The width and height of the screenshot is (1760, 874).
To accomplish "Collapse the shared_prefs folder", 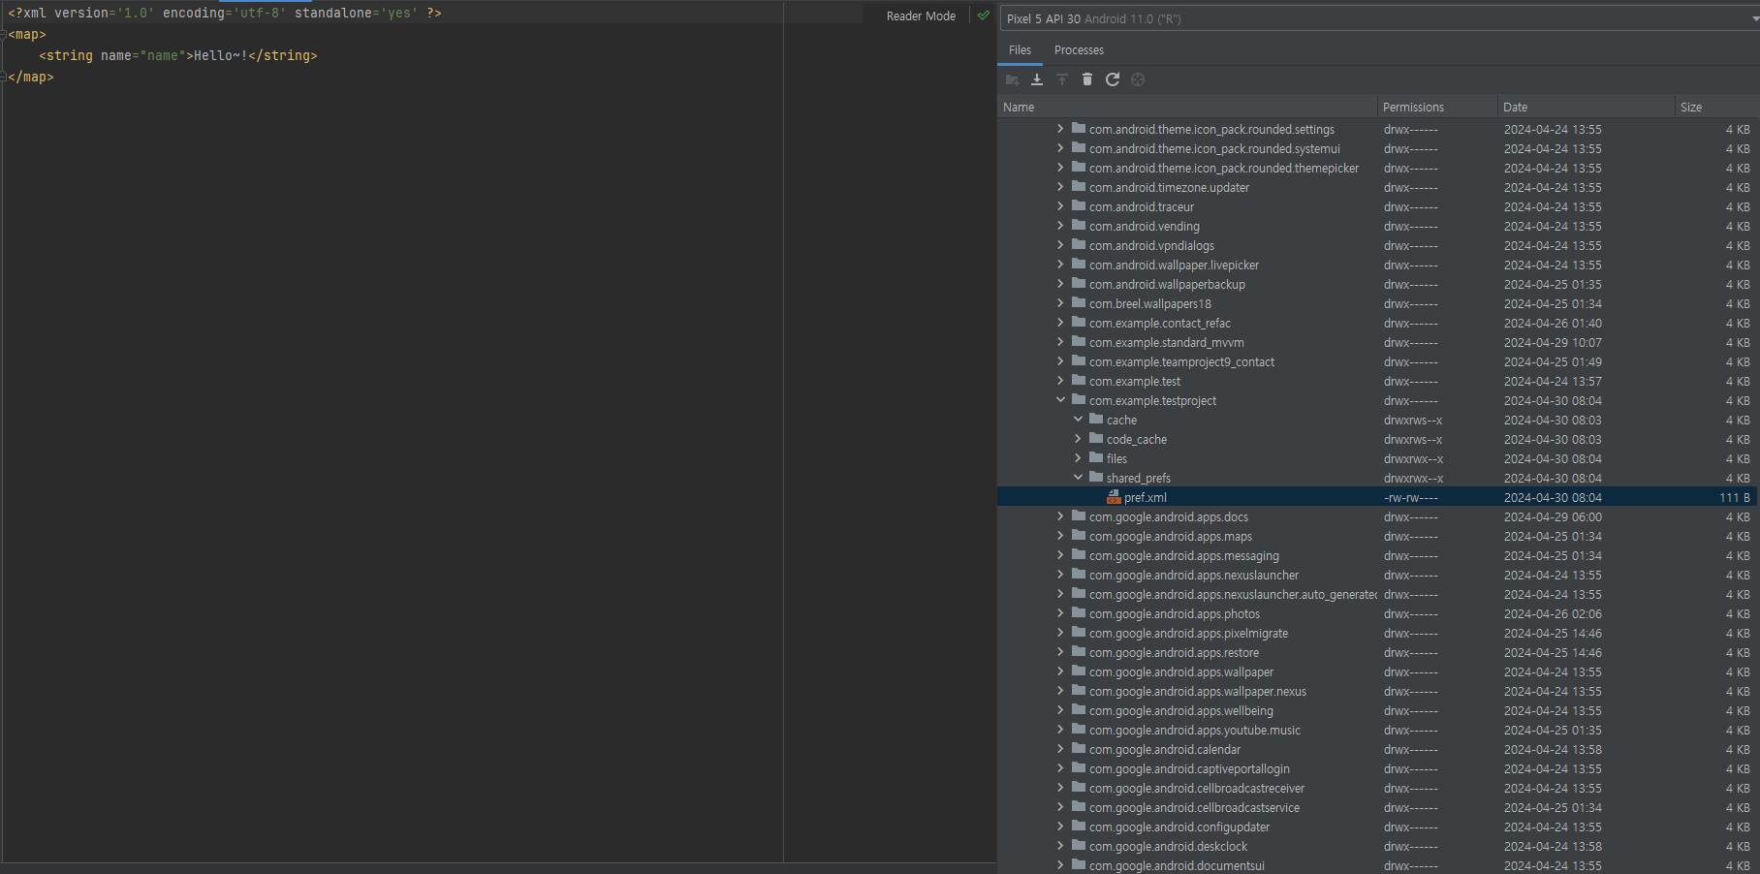I will [1078, 478].
